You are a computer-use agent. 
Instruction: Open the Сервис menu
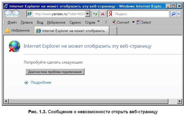tap(75, 22)
